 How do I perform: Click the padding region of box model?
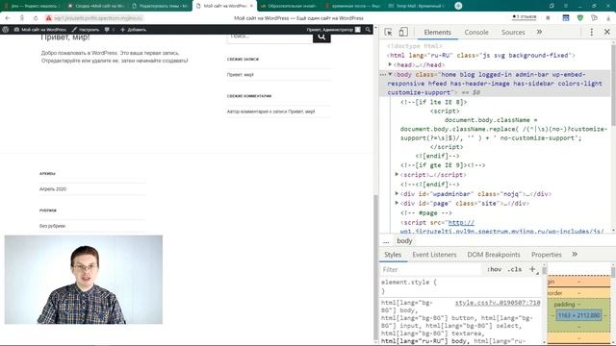[565, 305]
